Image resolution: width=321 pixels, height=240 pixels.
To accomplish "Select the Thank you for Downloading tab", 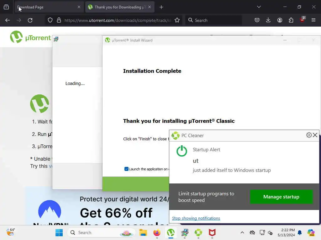I will [x=120, y=7].
